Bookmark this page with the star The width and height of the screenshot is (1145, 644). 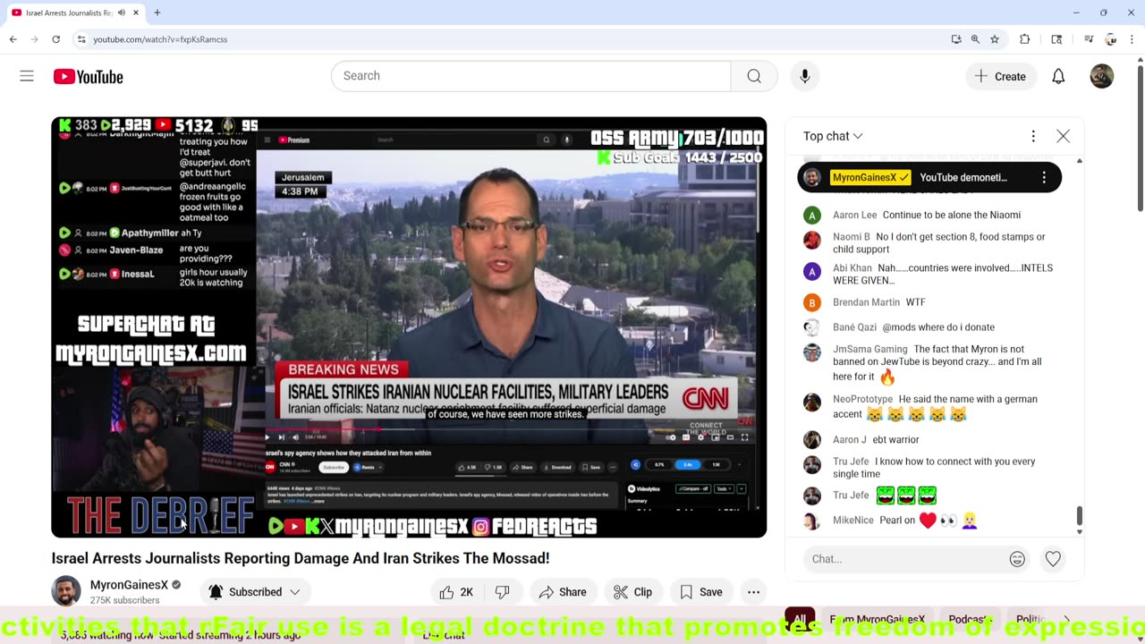[994, 39]
